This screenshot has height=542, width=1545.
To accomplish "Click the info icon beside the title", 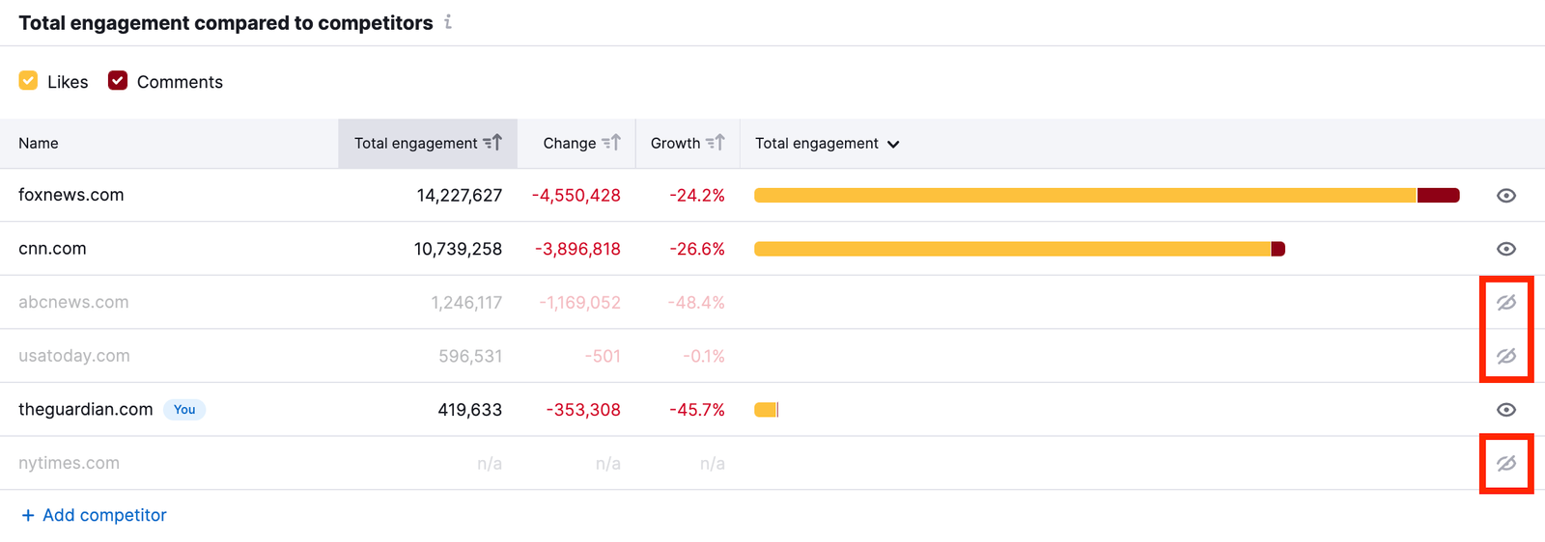I will pyautogui.click(x=448, y=22).
